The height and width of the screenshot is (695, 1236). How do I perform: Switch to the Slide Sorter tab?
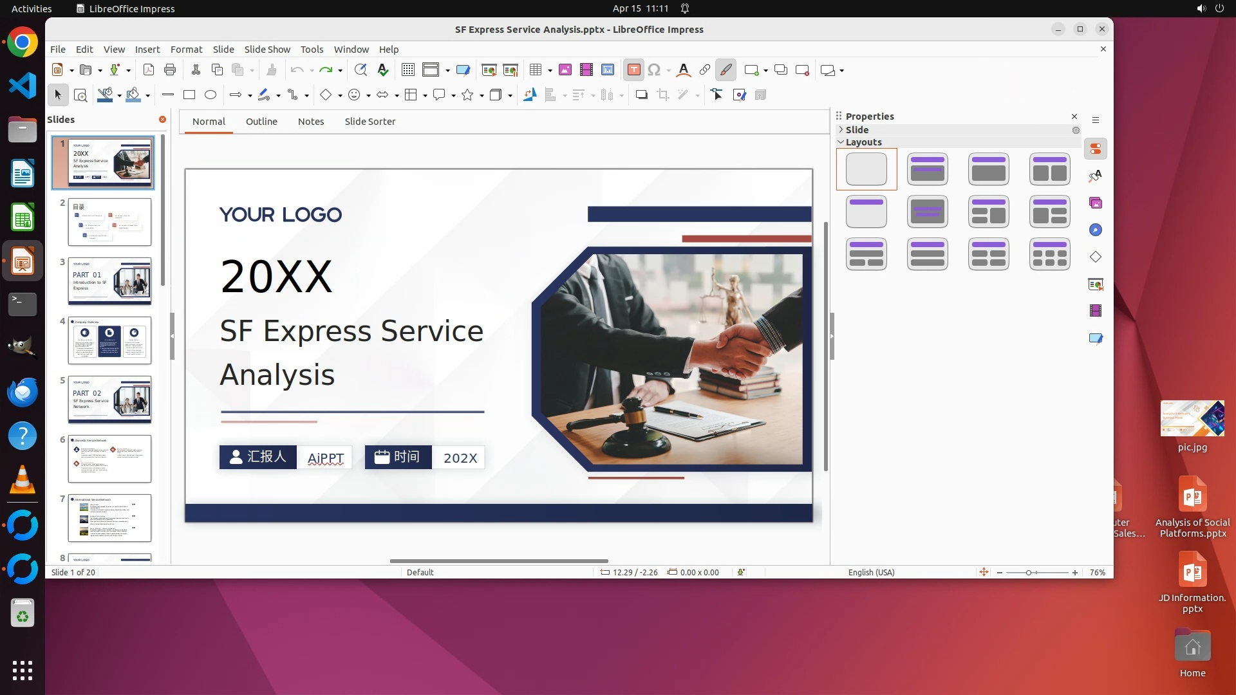370,122
